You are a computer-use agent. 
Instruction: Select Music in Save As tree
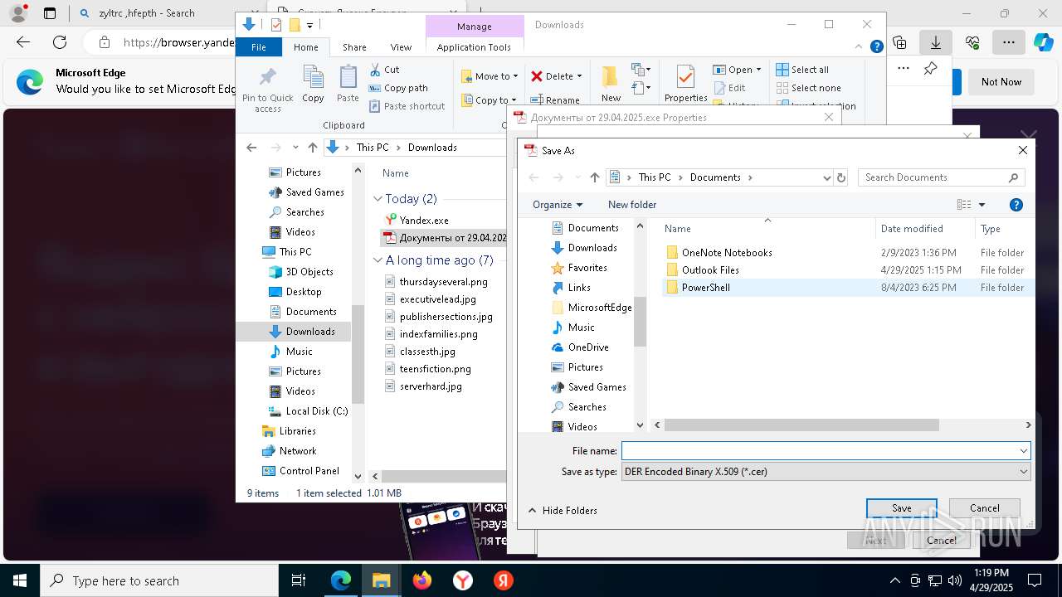(x=581, y=327)
